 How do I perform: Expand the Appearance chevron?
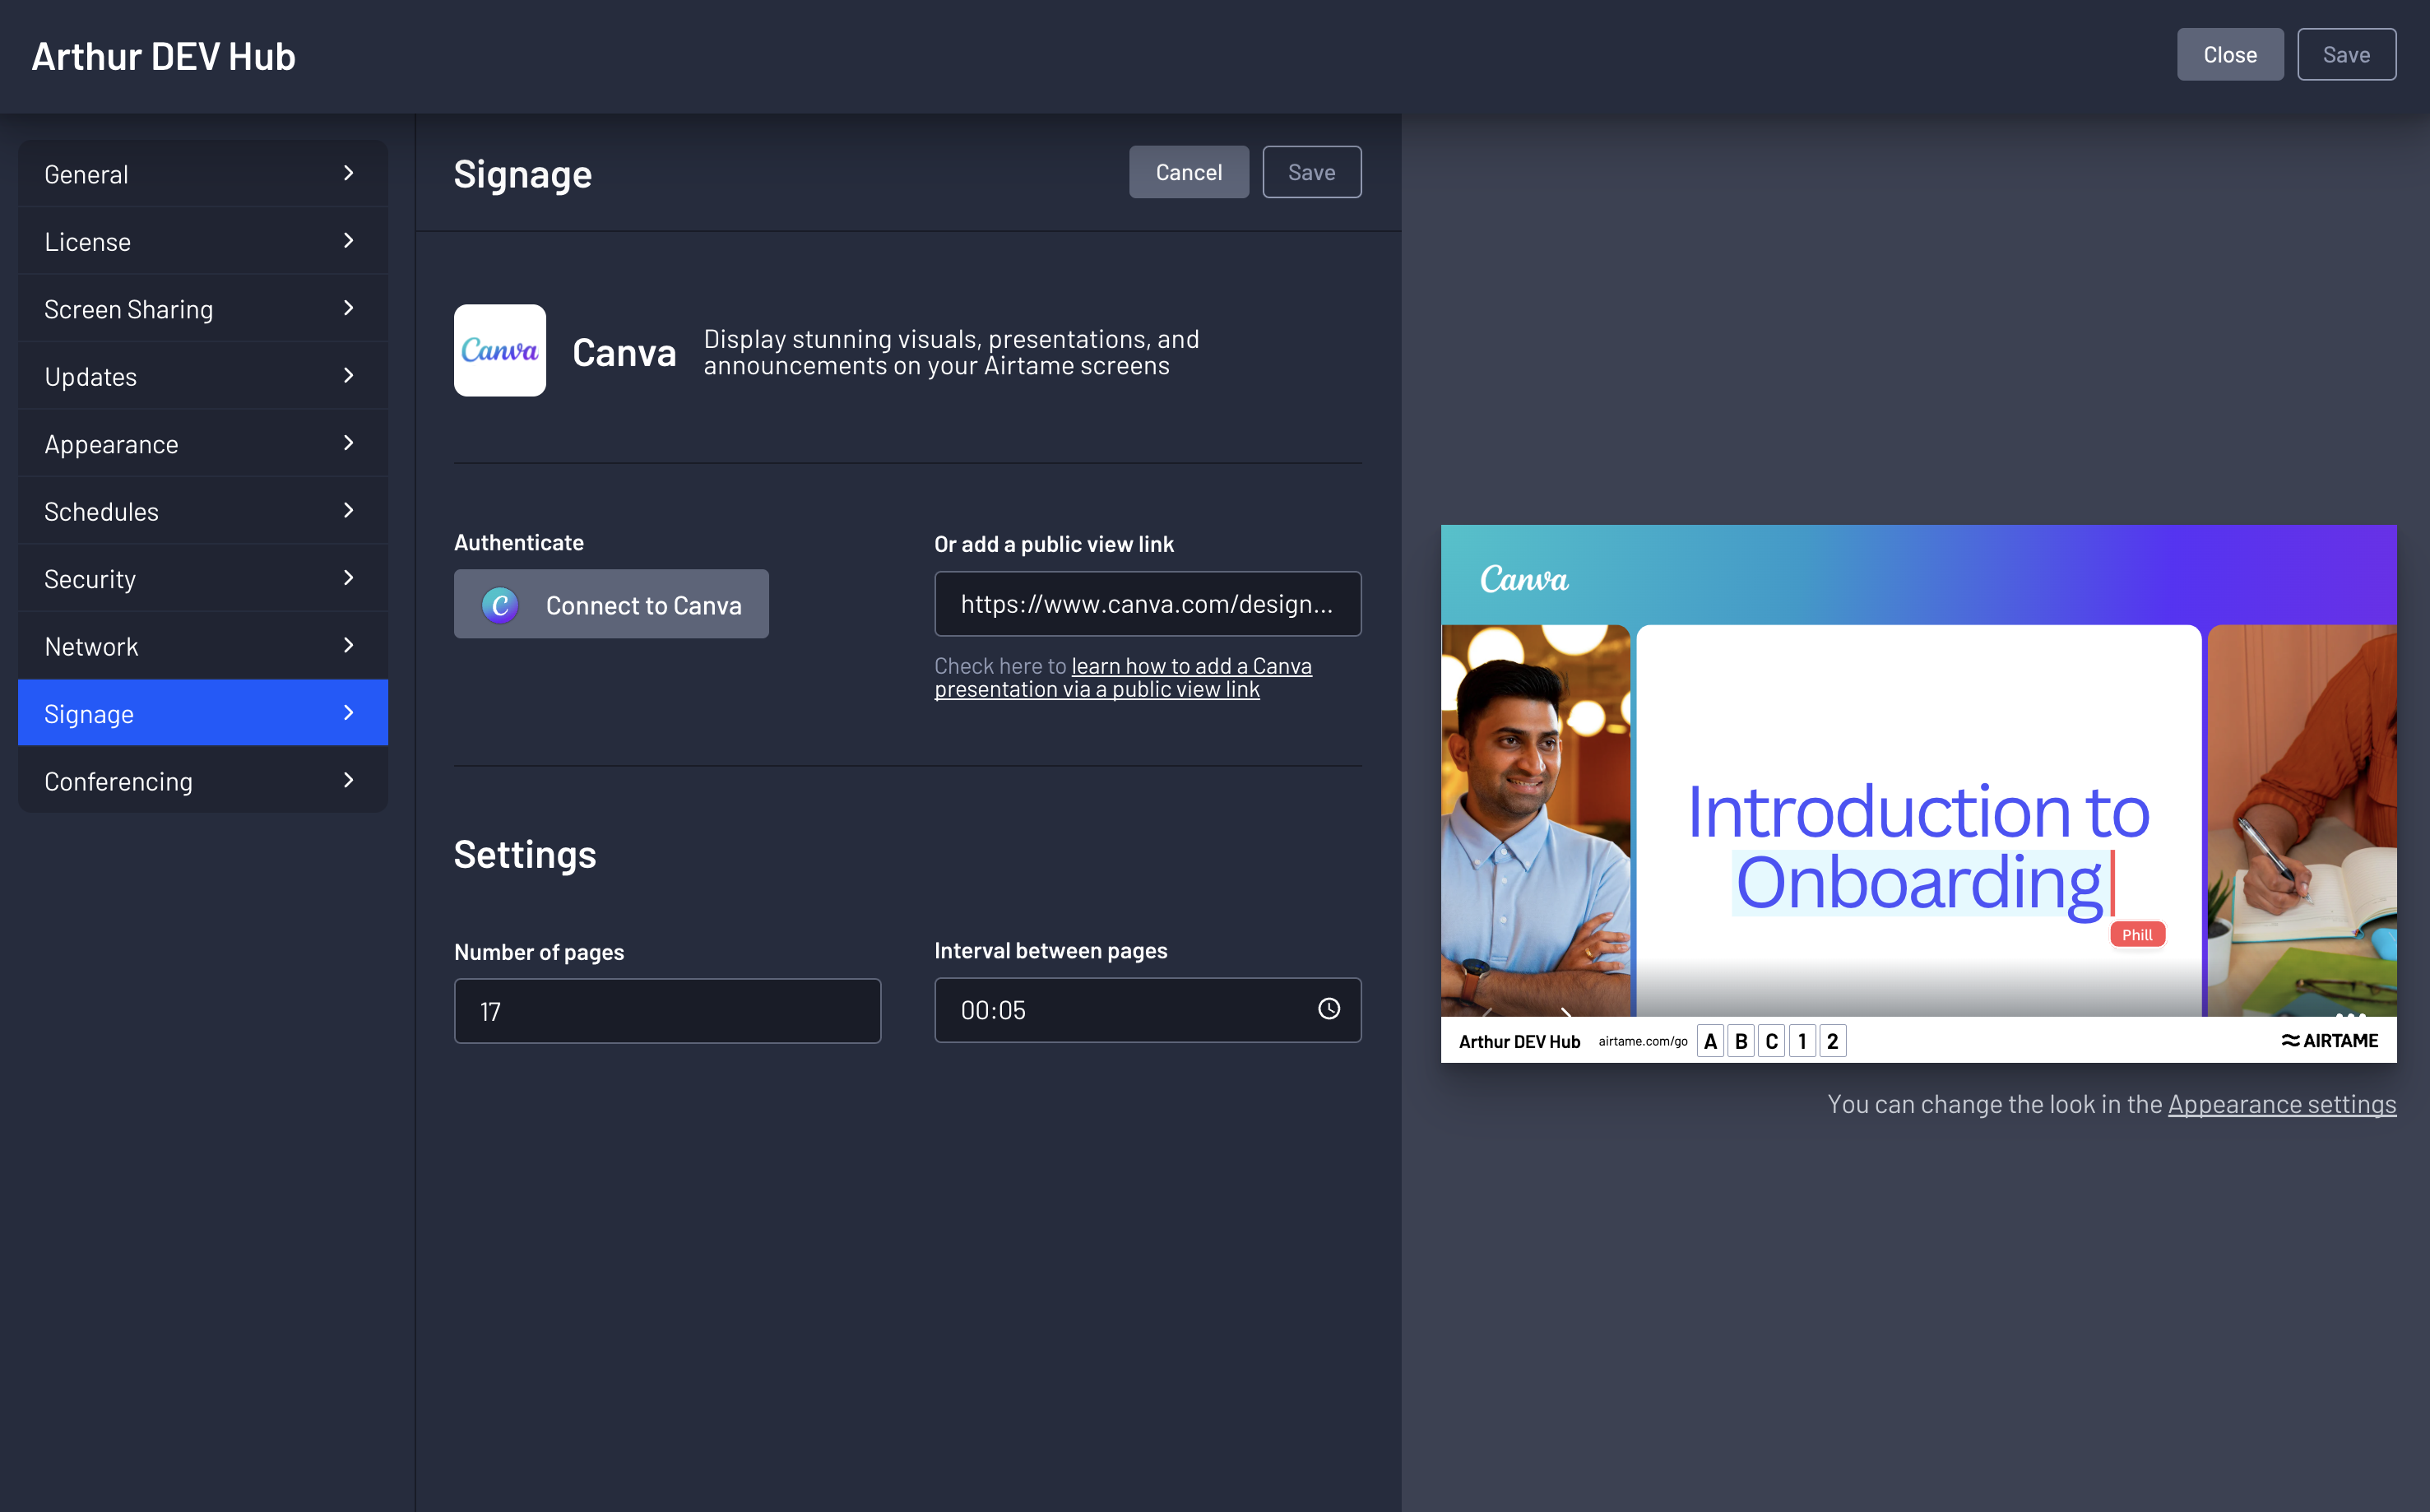tap(348, 443)
